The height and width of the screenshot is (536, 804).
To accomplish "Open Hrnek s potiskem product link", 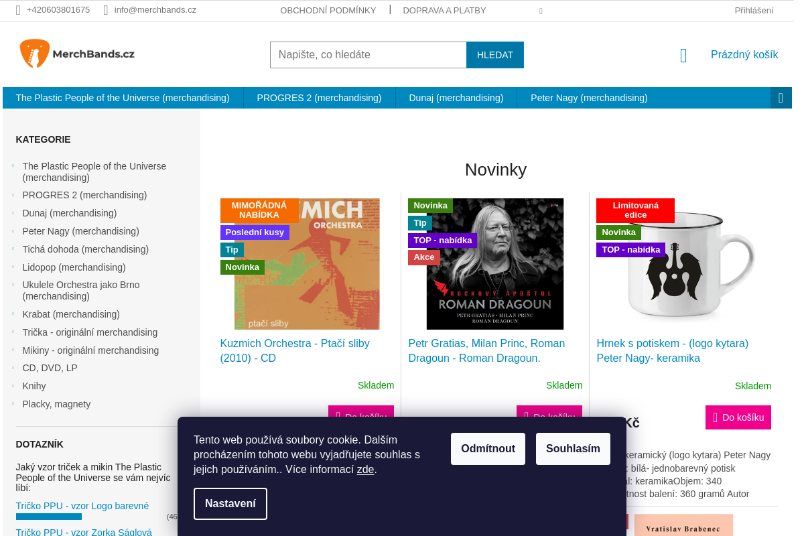I will tap(672, 350).
